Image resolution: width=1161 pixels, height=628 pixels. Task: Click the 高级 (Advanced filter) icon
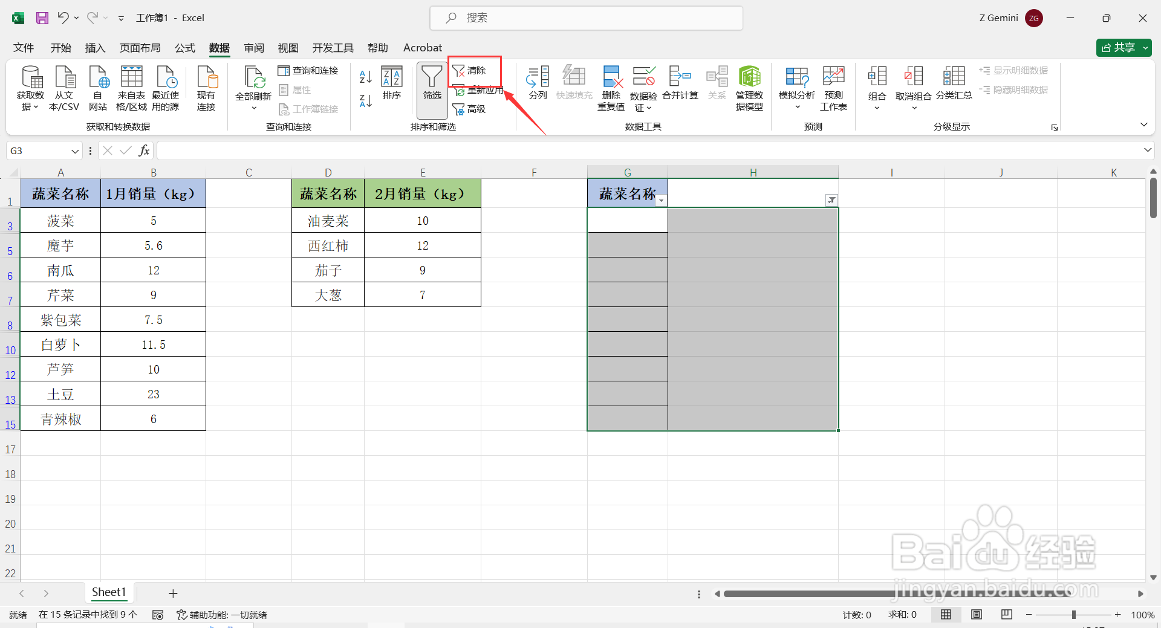click(472, 109)
